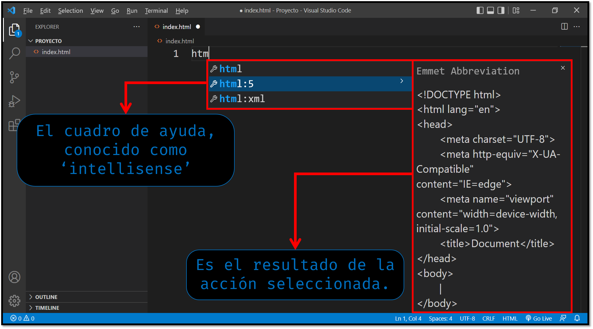Open errors and warnings problems indicator
This screenshot has width=593, height=329.
pos(23,318)
